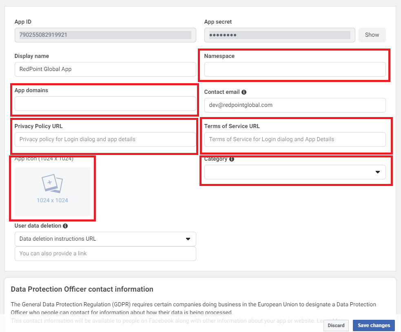Click the Terms of Service URL field
This screenshot has height=332, width=401.
pos(295,139)
